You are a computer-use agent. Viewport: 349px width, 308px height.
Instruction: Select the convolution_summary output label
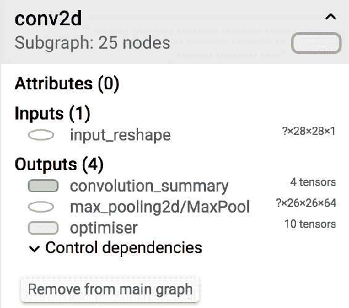(x=149, y=185)
